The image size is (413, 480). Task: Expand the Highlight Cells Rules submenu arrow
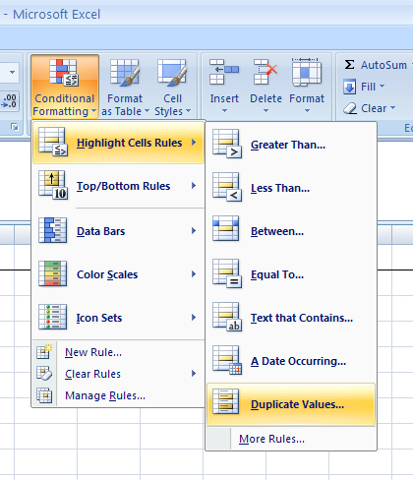pos(194,143)
